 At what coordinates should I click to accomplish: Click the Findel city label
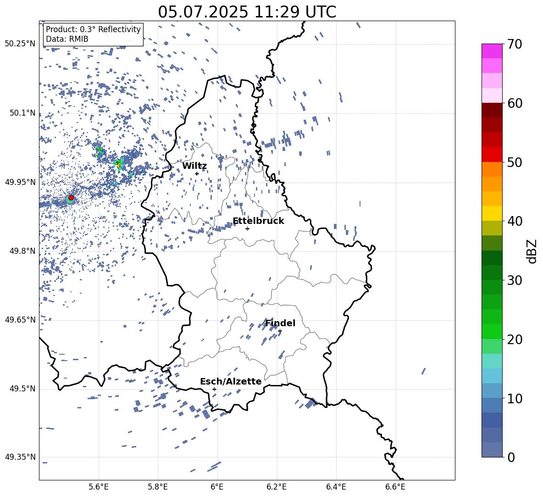280,323
